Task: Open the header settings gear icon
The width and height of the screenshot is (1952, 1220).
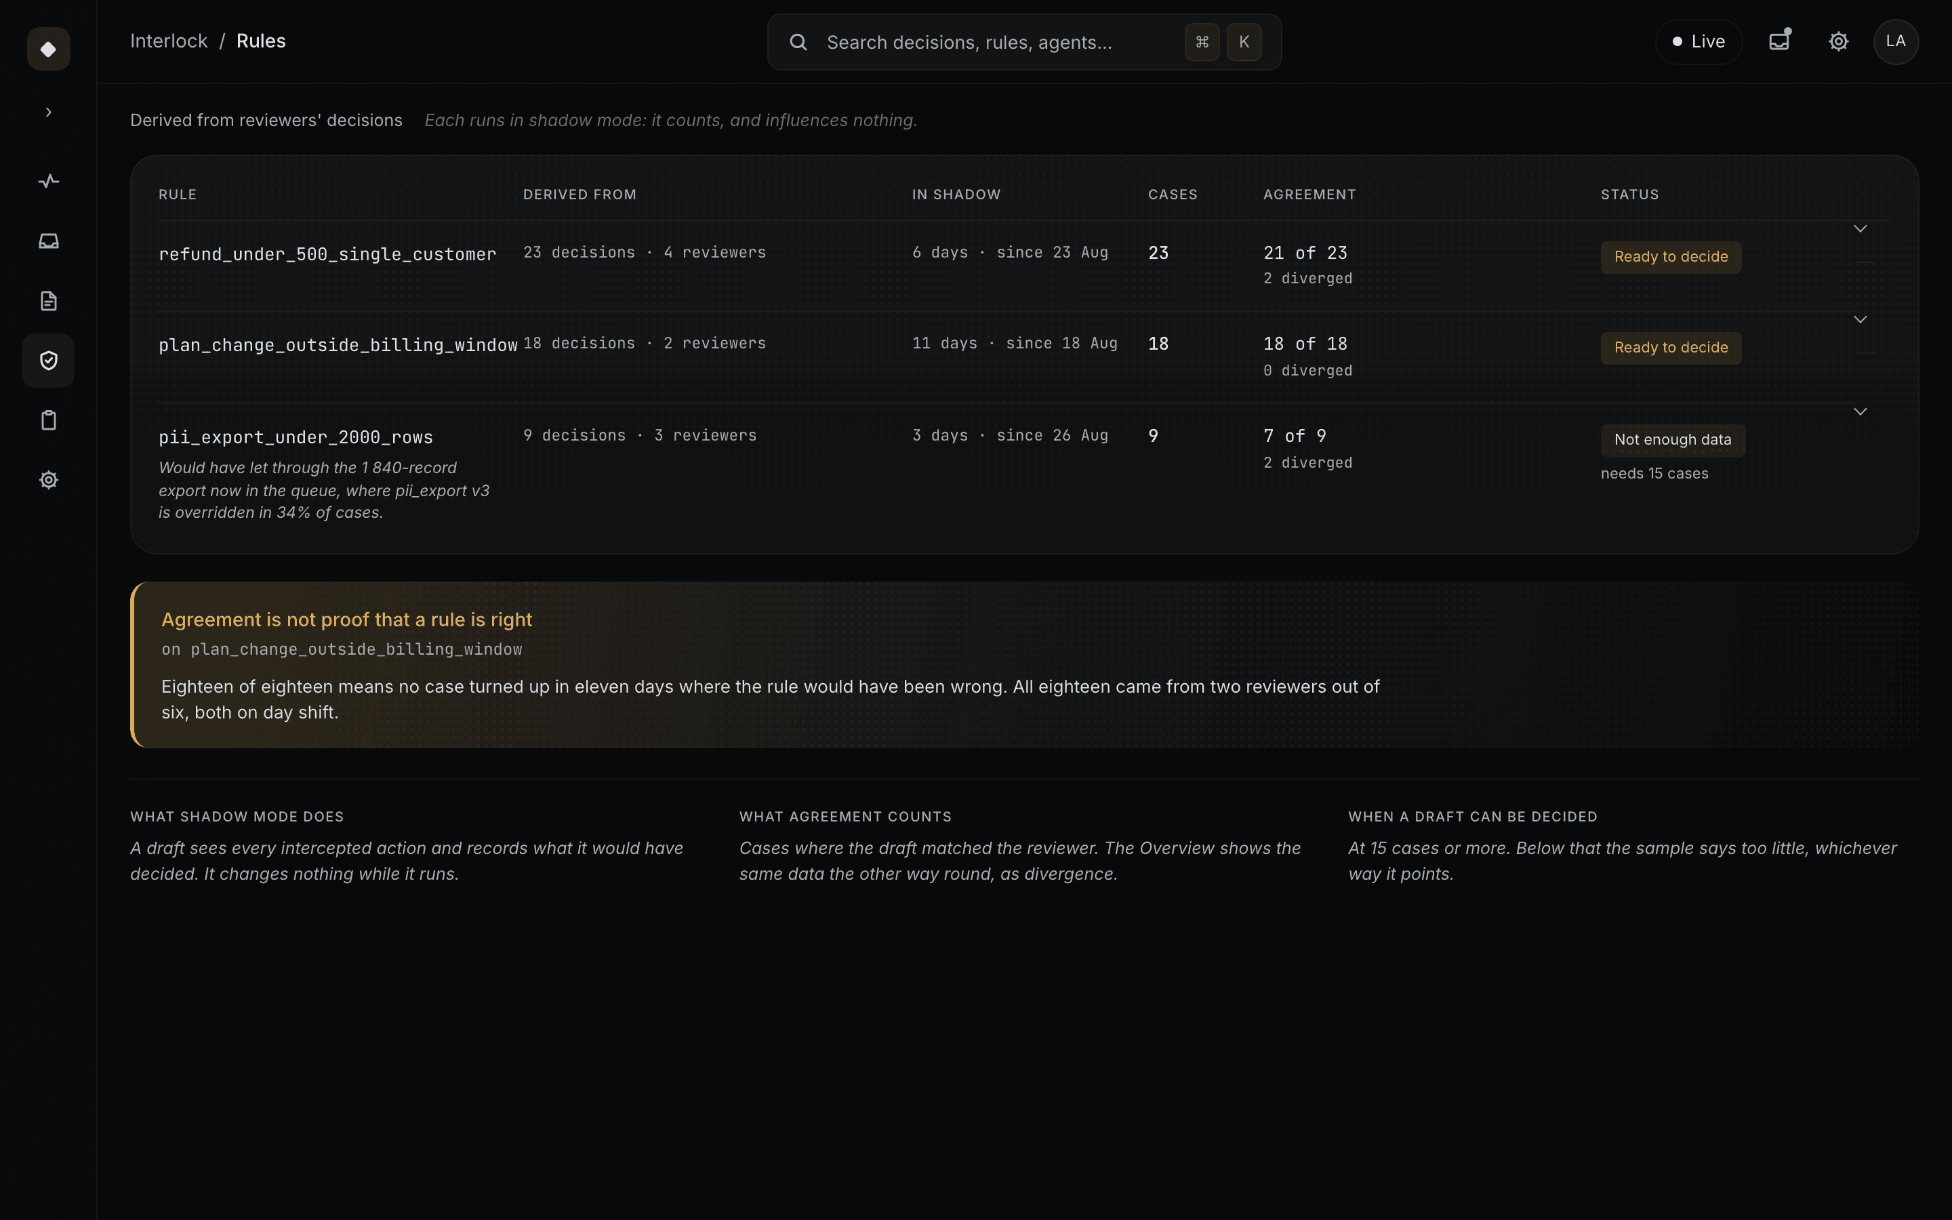Action: tap(1838, 41)
